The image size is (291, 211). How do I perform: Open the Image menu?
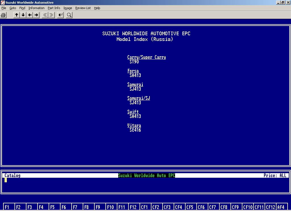(x=68, y=8)
